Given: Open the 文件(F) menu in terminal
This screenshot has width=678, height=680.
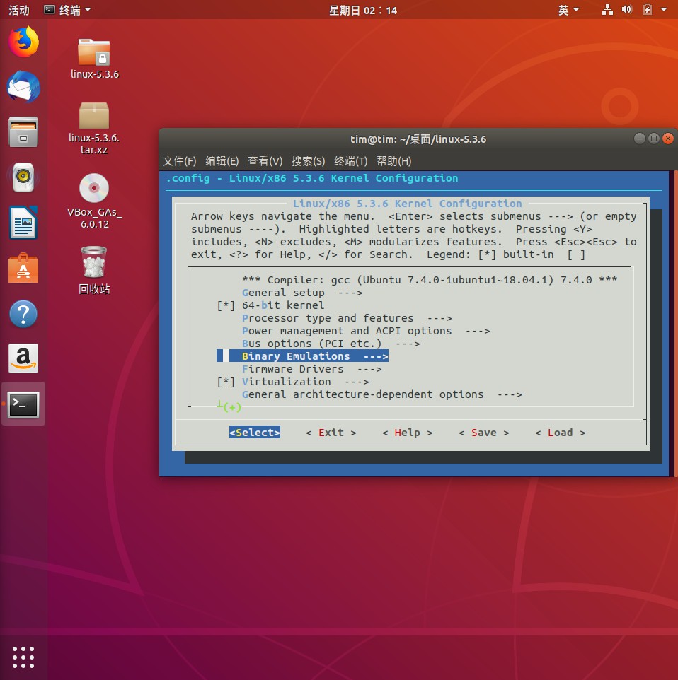Looking at the screenshot, I should tap(180, 160).
